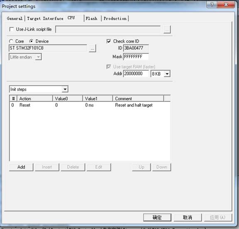Go to the Production tab
Screen dimensions: 239x229
pos(115,19)
